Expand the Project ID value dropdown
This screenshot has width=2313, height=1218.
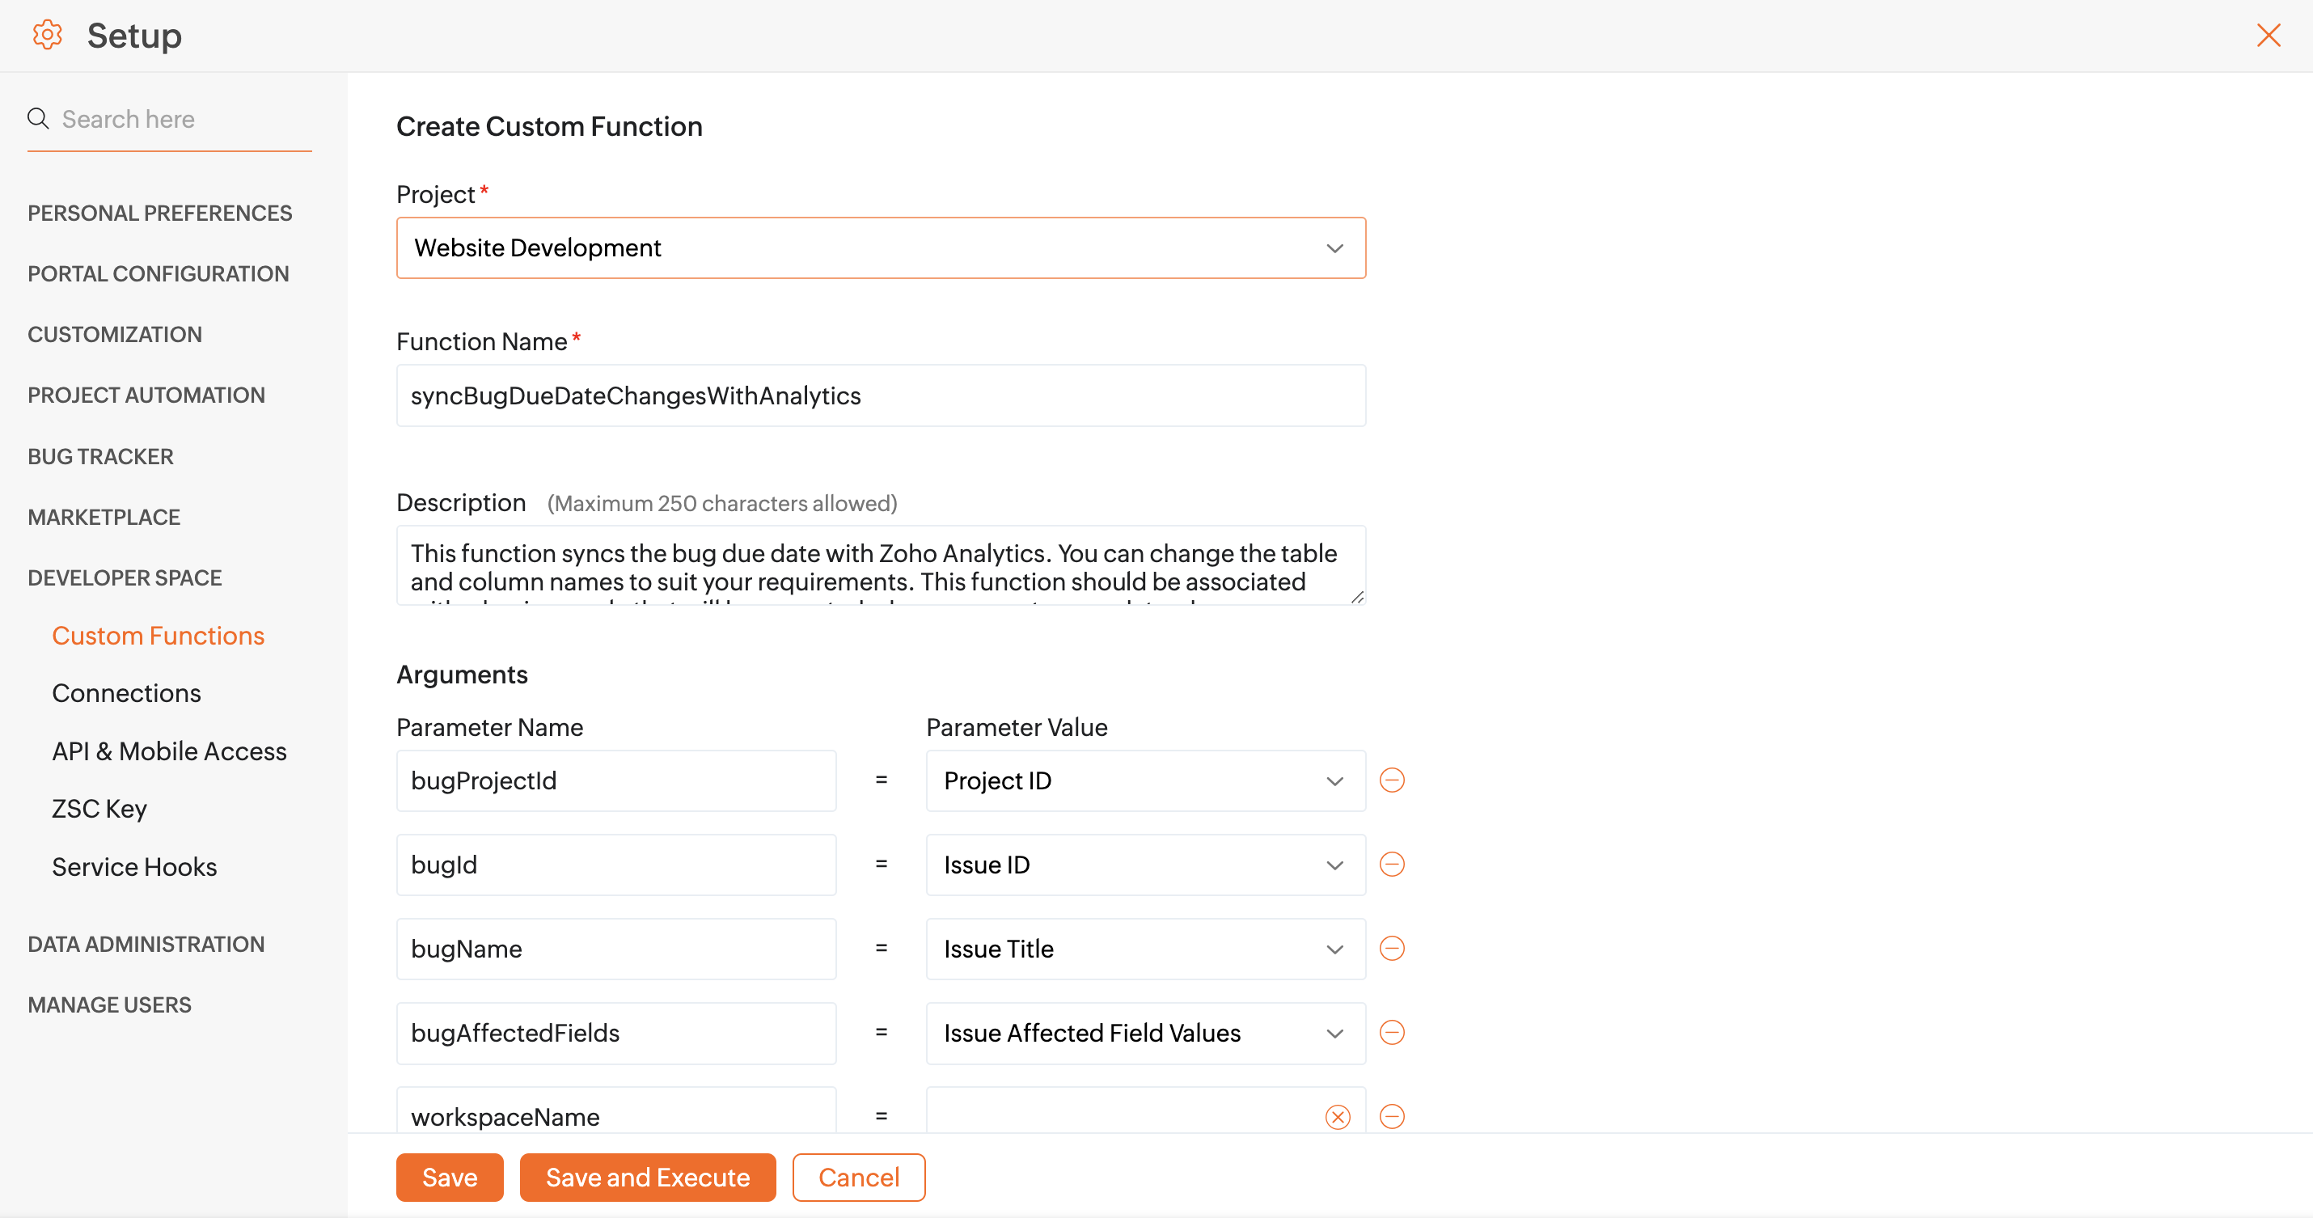click(1145, 780)
